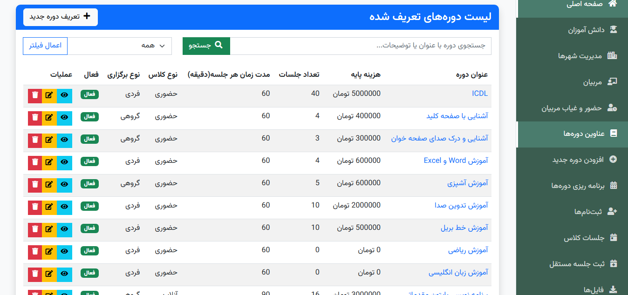View the صفحه خوان course row

pos(65,141)
